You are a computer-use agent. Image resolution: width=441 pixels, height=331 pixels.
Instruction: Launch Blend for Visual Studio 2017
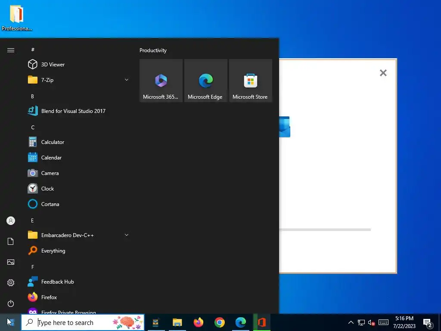[79, 111]
